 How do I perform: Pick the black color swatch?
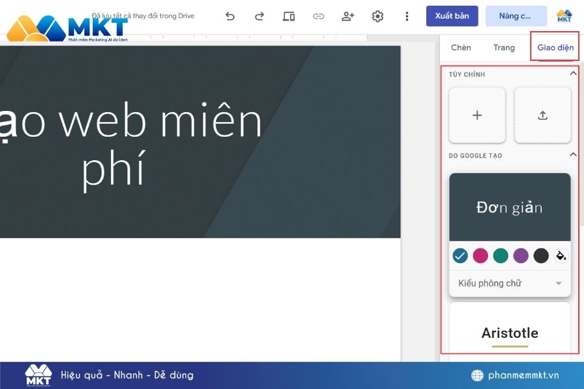541,255
